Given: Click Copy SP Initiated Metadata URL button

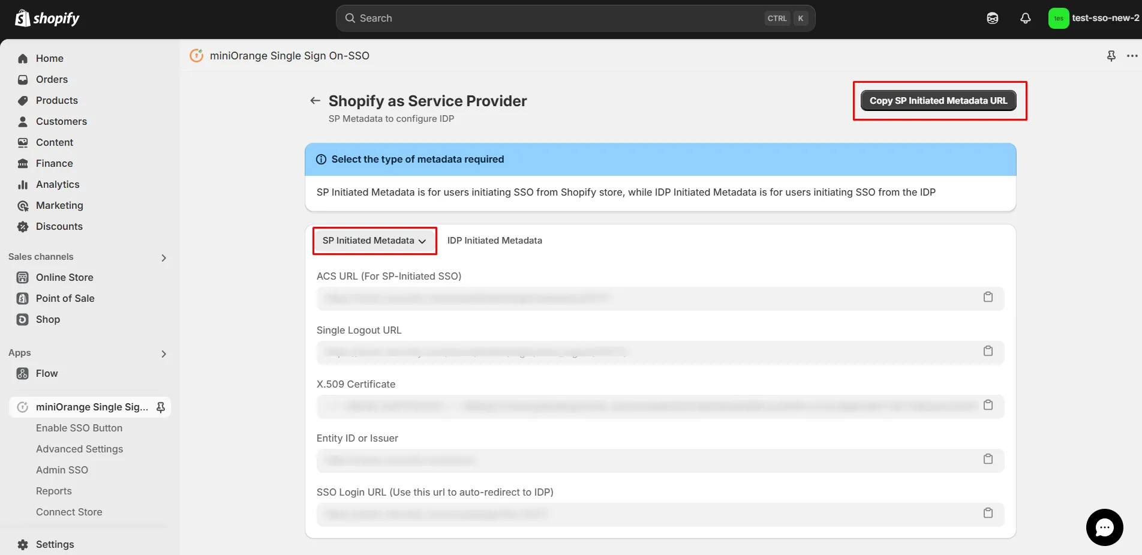Looking at the screenshot, I should click(x=939, y=101).
